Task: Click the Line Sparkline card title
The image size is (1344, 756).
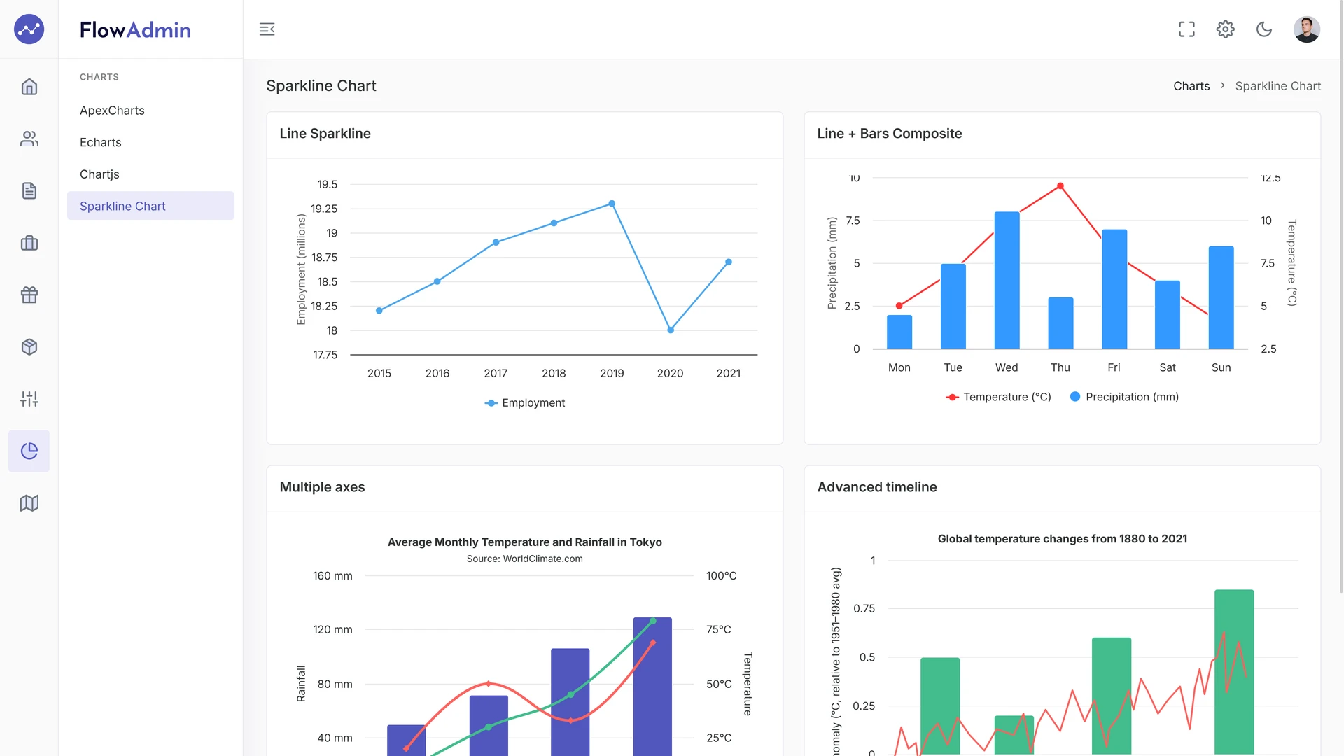Action: pyautogui.click(x=325, y=134)
